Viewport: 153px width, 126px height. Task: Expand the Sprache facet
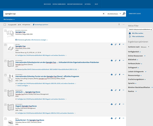(132, 83)
